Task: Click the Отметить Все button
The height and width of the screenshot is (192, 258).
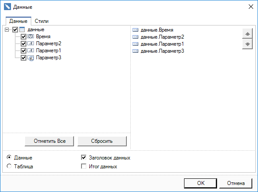Action: (49, 141)
